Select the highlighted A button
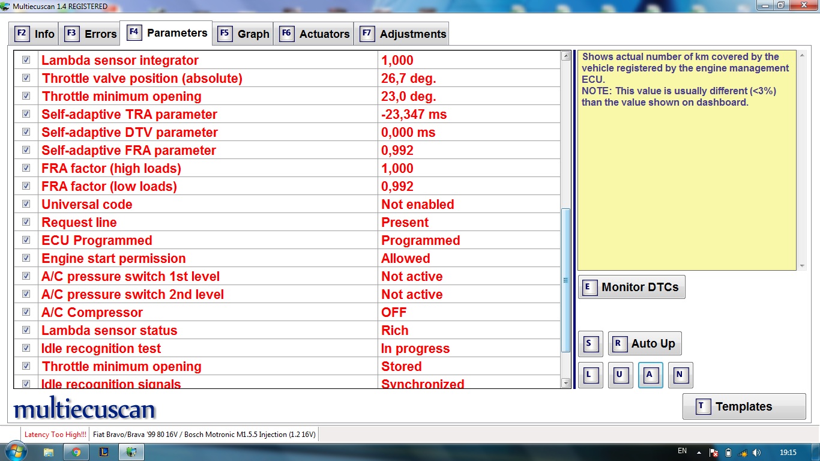Viewport: 820px width, 461px height. [x=650, y=375]
